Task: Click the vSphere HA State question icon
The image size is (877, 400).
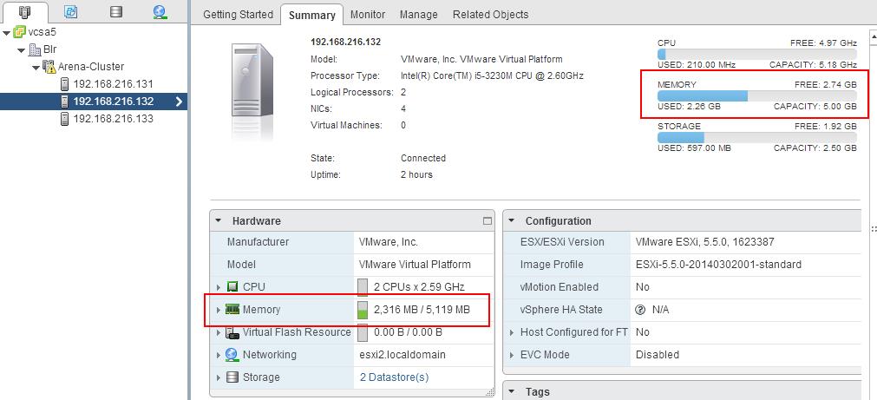Action: [640, 310]
